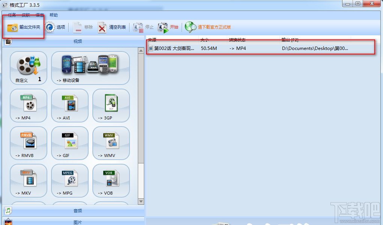
Task: Click the 请下载官方正式版 download link
Action: (x=208, y=27)
